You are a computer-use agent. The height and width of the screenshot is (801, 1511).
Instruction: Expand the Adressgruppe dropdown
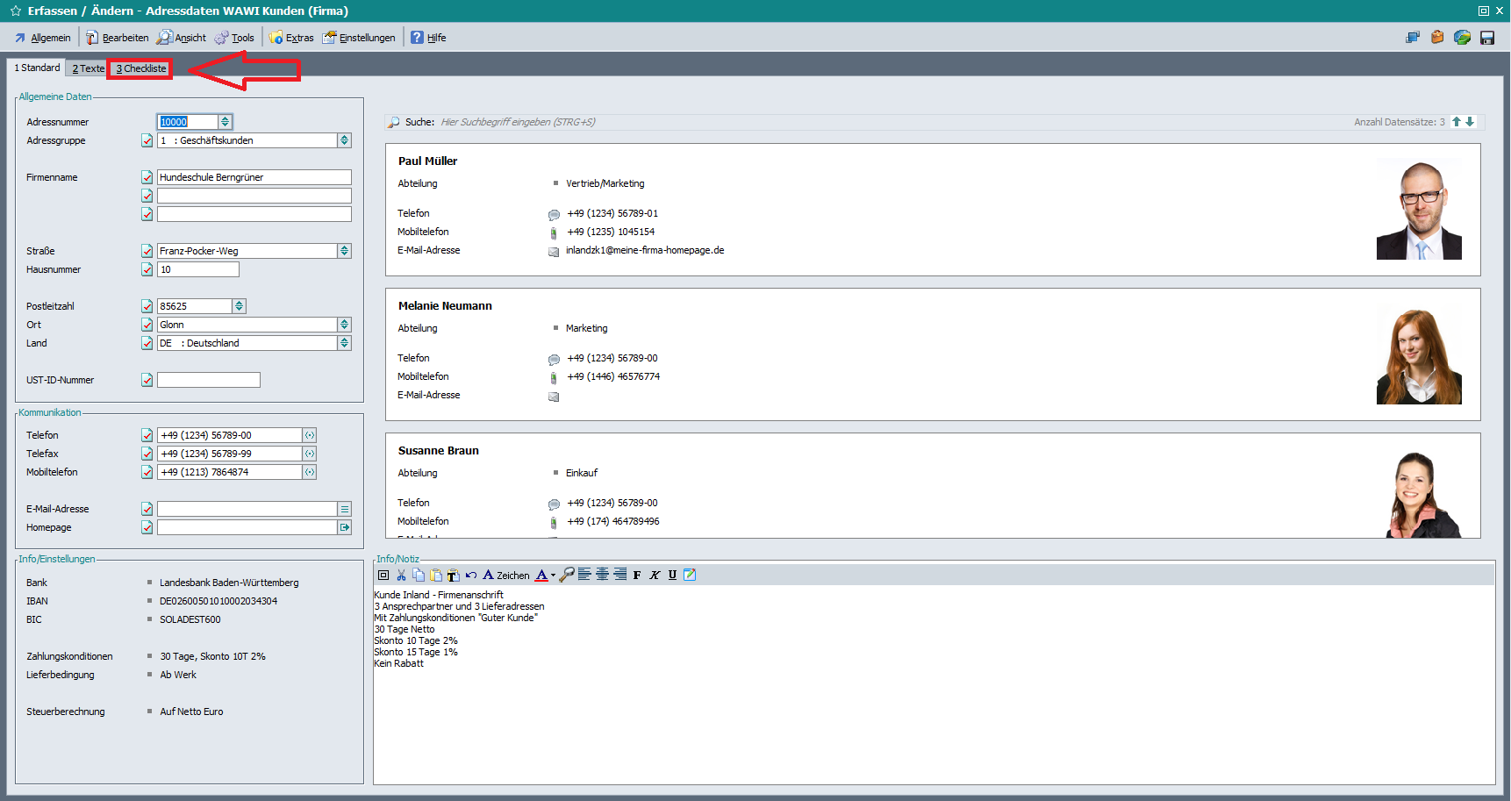tap(344, 140)
